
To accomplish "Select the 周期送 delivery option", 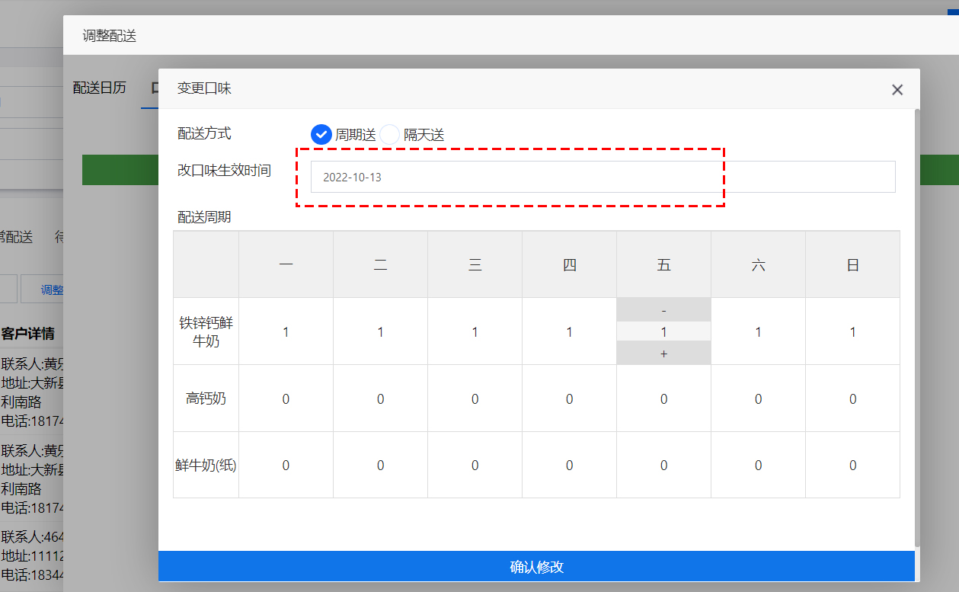I will pos(321,135).
